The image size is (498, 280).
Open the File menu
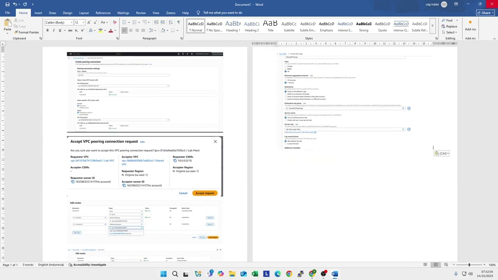coord(7,13)
